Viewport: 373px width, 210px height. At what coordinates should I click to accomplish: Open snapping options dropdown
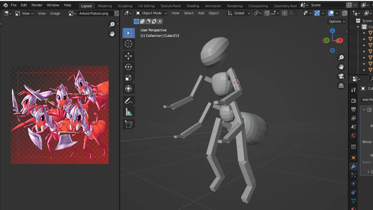(275, 13)
